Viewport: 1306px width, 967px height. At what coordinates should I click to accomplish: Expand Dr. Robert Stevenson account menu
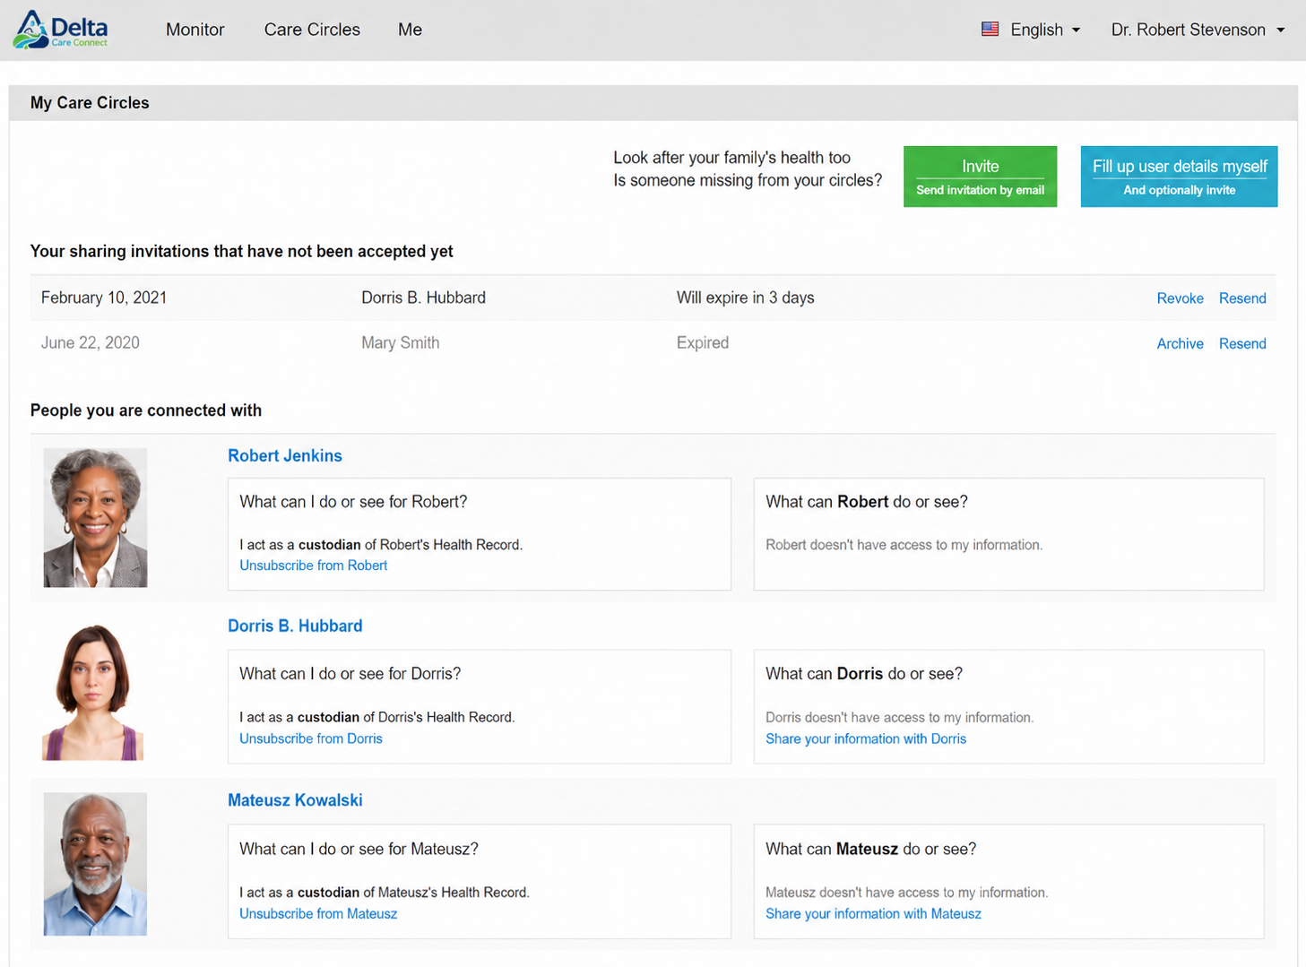point(1198,30)
